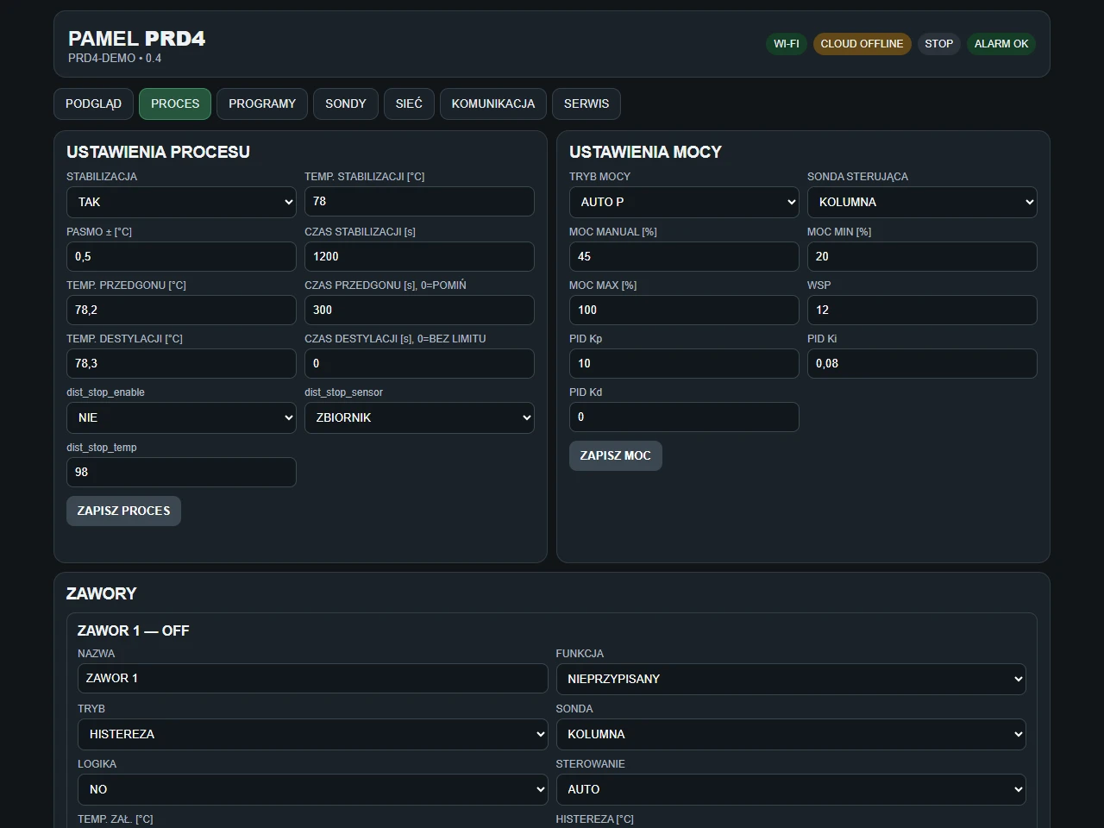Open the STEROWANIE dropdown showing AUTO
This screenshot has height=828, width=1104.
791,789
